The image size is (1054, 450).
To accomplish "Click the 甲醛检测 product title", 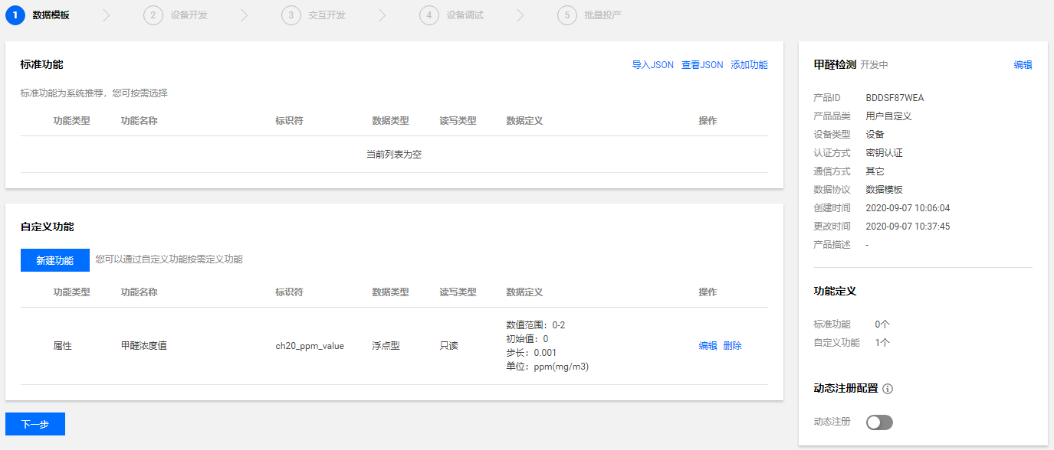I will tap(835, 65).
